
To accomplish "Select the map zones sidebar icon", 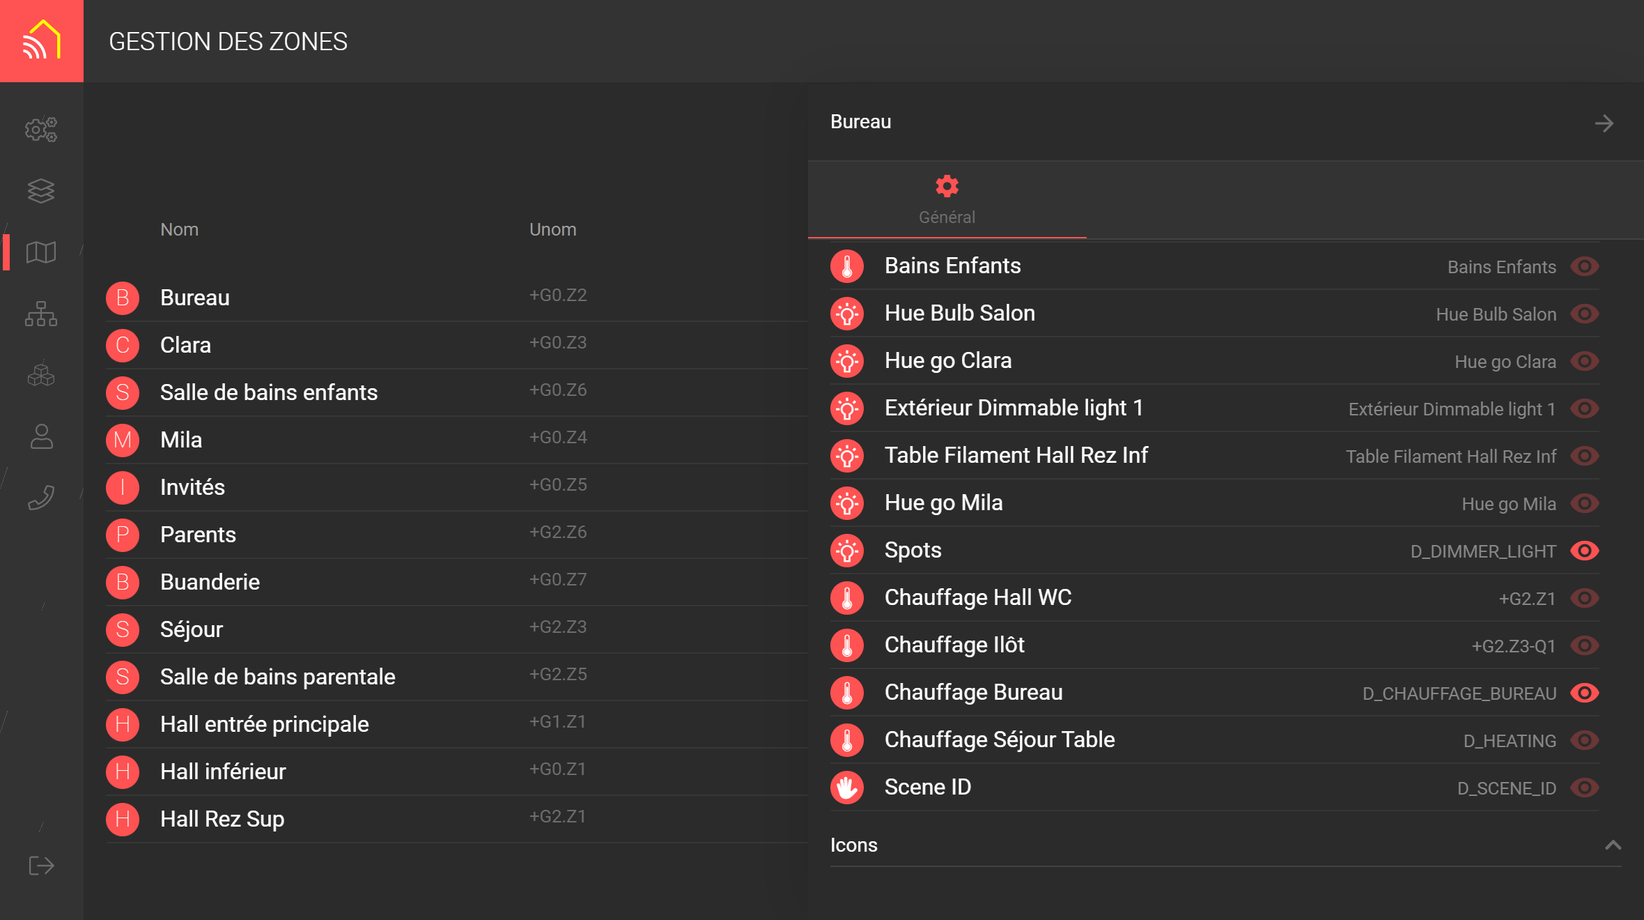I will [41, 252].
